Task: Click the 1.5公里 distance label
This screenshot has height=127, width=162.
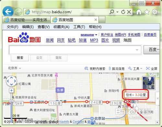Action: point(55,103)
